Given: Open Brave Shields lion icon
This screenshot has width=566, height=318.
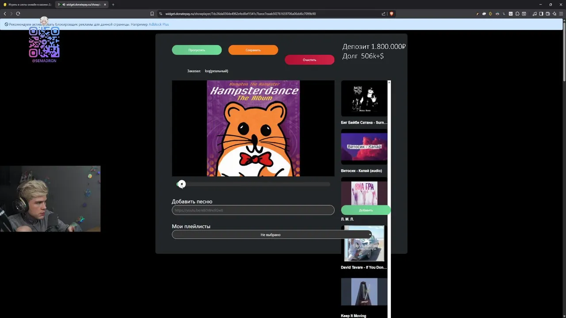Looking at the screenshot, I should pos(391,14).
